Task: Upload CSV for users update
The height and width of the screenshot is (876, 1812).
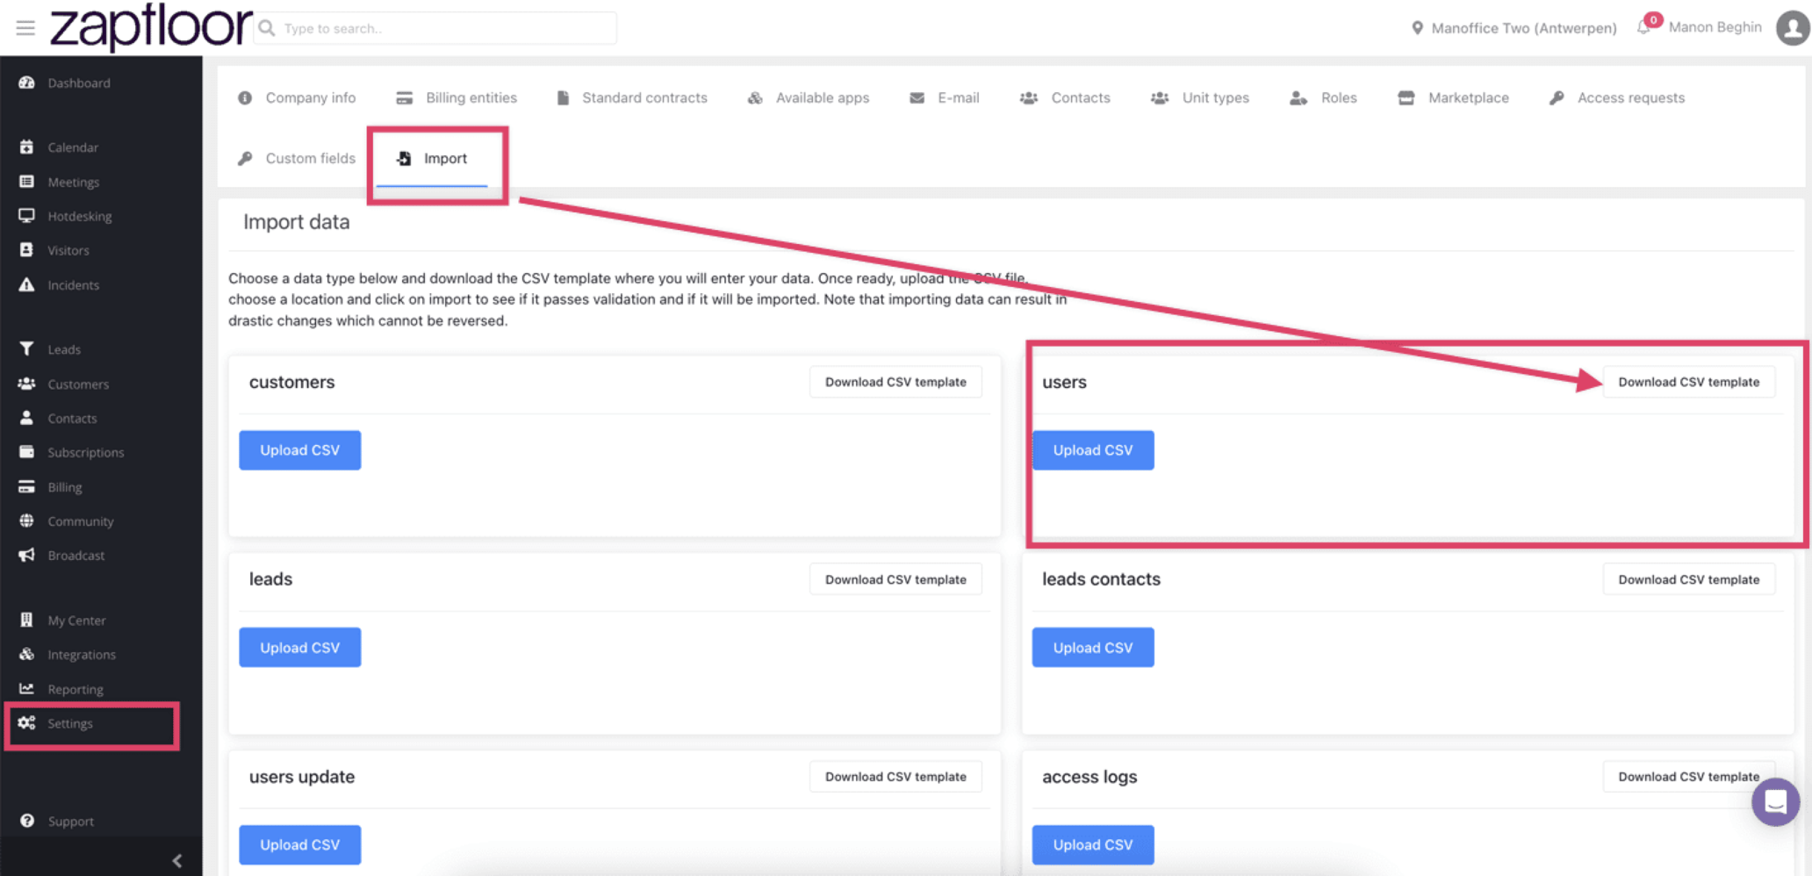Action: click(299, 844)
